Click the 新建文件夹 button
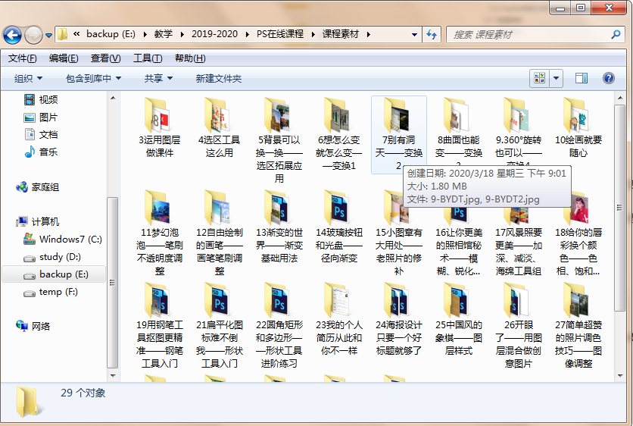 [218, 79]
